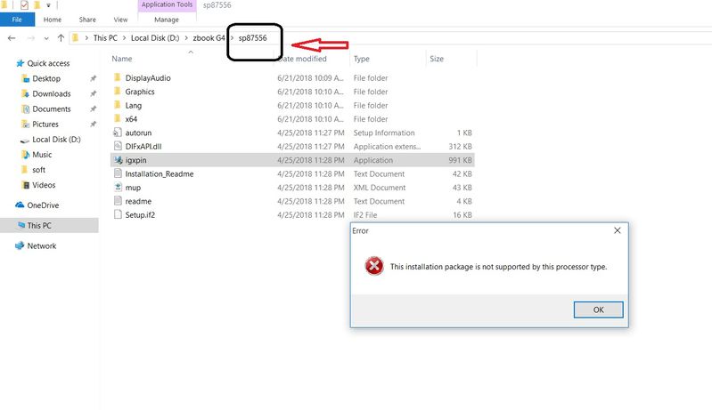Select OneDrive label in navigation pane

[43, 205]
